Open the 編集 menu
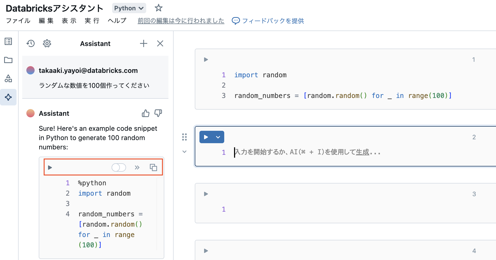The width and height of the screenshot is (496, 260). click(46, 21)
